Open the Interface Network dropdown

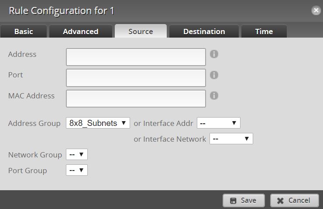[231, 139]
